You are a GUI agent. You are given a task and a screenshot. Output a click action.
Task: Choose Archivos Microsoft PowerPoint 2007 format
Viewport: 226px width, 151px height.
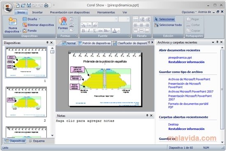[x=191, y=92]
